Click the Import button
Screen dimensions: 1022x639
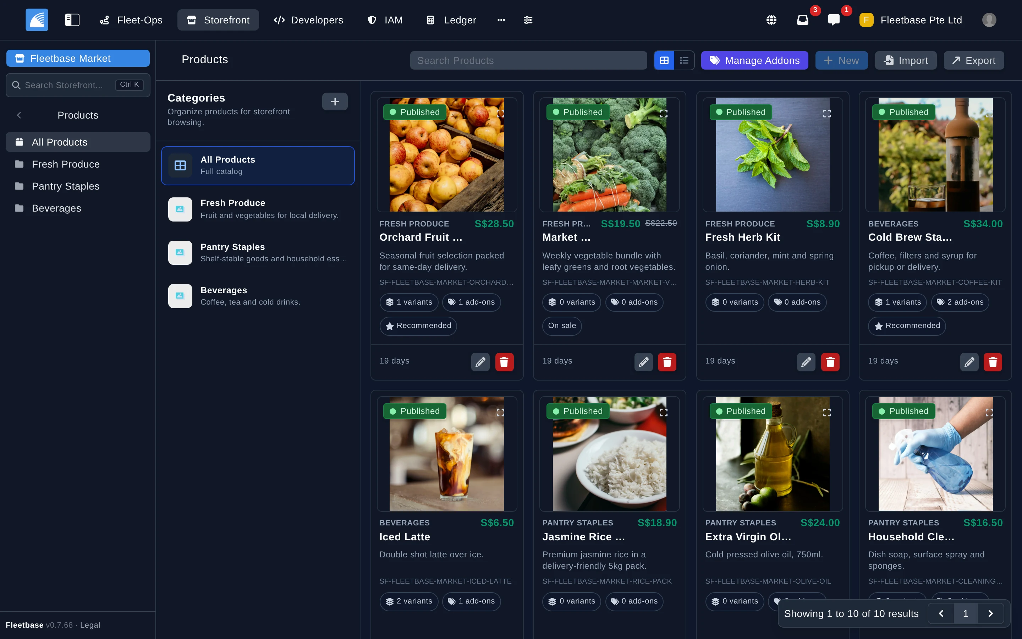906,60
